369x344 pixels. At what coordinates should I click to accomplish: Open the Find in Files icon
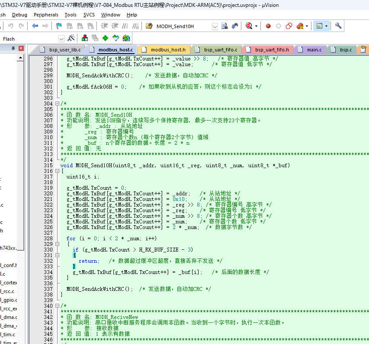149,26
